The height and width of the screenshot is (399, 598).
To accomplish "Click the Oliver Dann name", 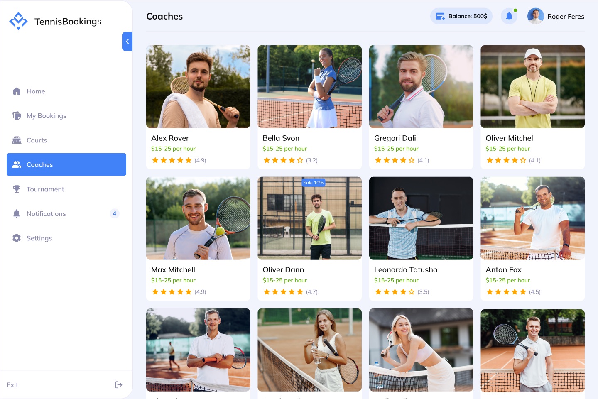I will [283, 269].
